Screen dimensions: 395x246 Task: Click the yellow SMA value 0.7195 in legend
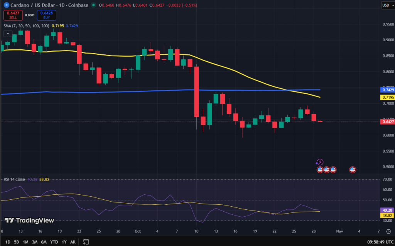pyautogui.click(x=57, y=26)
